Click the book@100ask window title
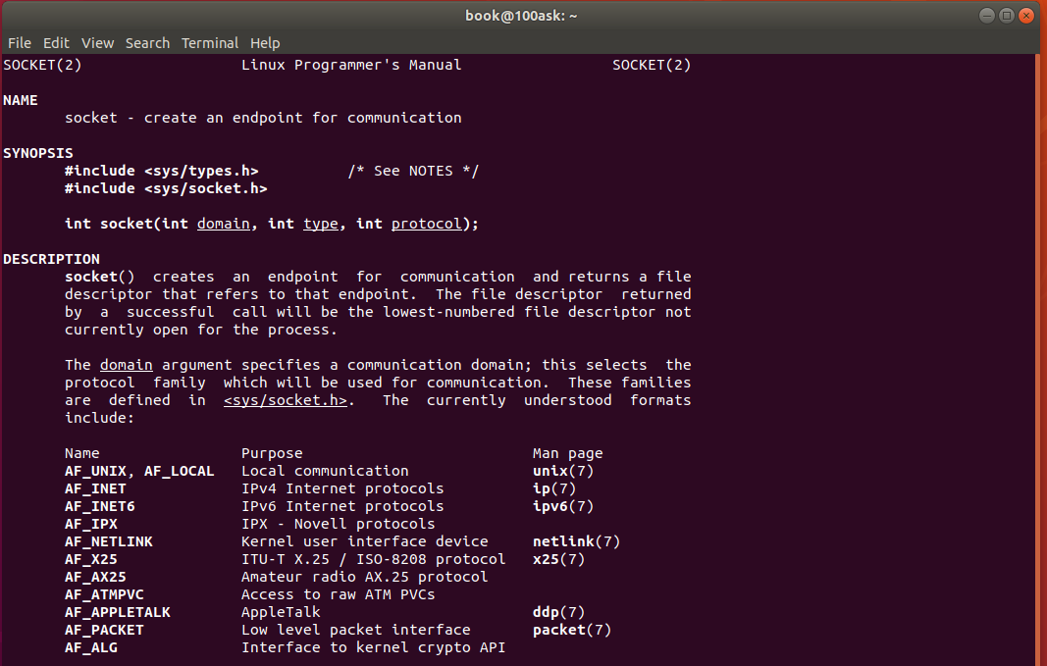 tap(521, 15)
